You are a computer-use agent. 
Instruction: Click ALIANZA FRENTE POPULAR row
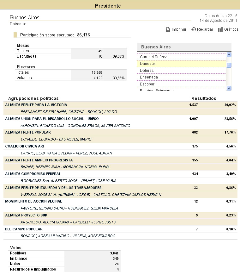tap(120, 132)
